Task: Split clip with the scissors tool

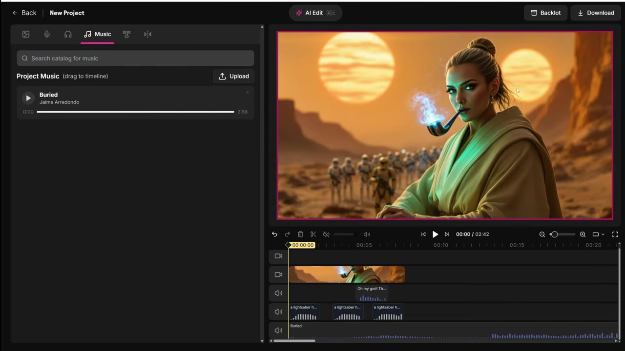Action: point(313,234)
